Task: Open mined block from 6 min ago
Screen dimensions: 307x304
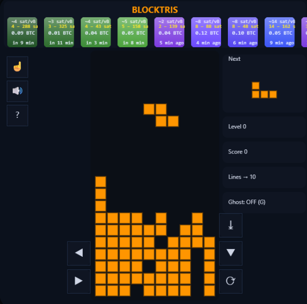Action: coord(243,32)
